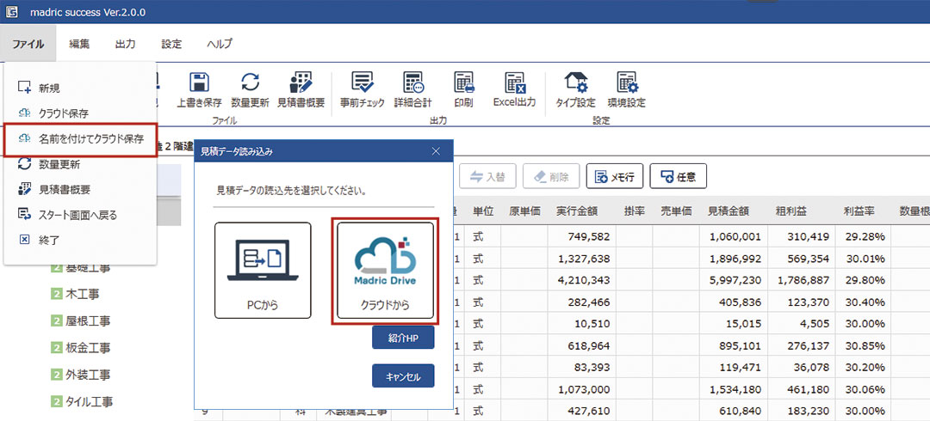
Task: Click the 数量更新 refresh toolbar icon
Action: 250,83
